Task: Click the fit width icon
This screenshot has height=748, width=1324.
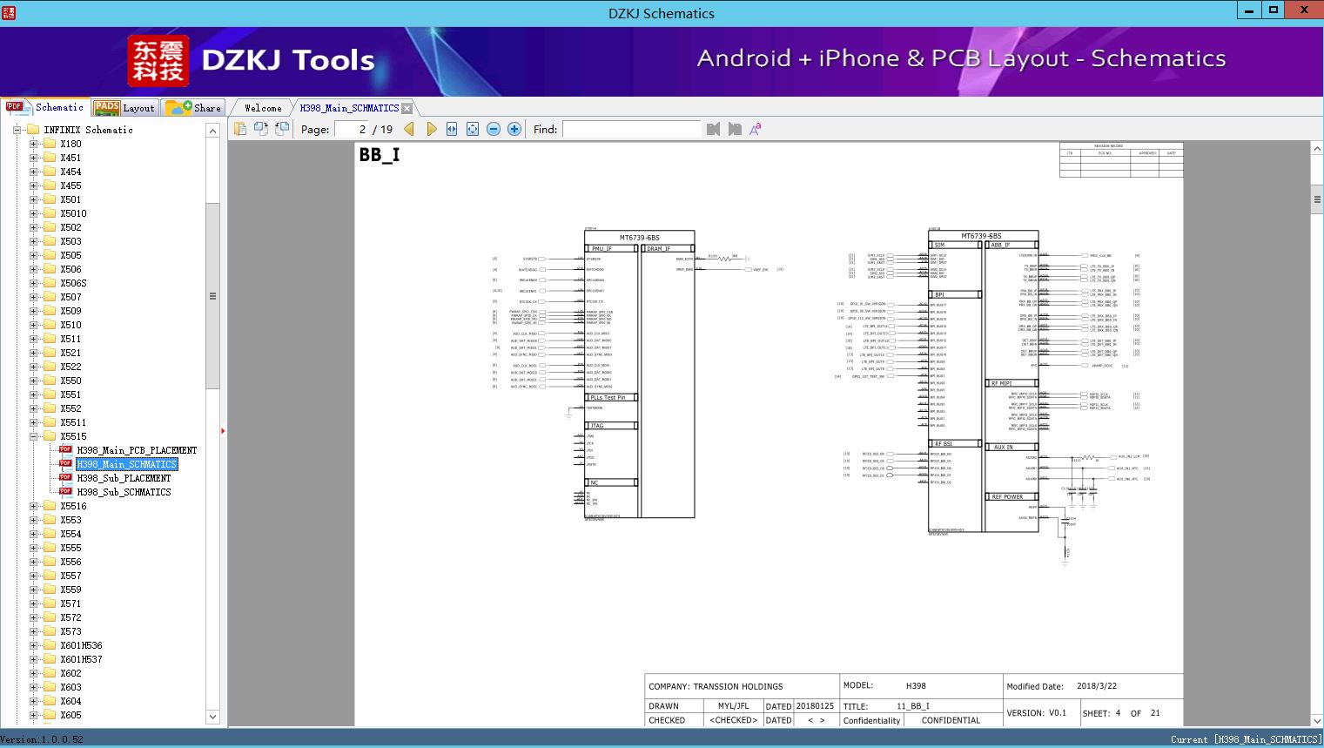Action: click(x=452, y=129)
